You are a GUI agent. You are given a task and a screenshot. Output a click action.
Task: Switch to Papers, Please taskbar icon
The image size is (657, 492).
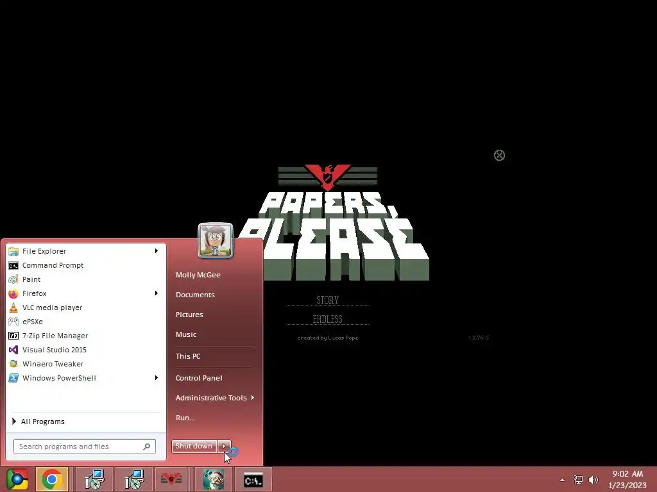click(x=171, y=479)
